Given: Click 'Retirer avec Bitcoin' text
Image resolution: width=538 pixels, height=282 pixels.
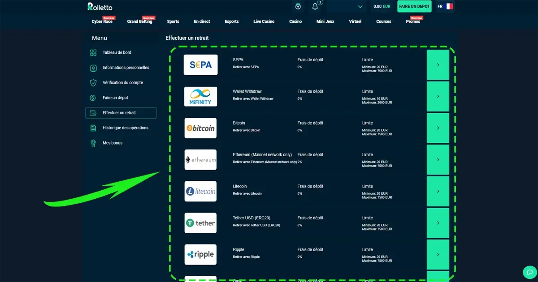Looking at the screenshot, I should (x=247, y=130).
